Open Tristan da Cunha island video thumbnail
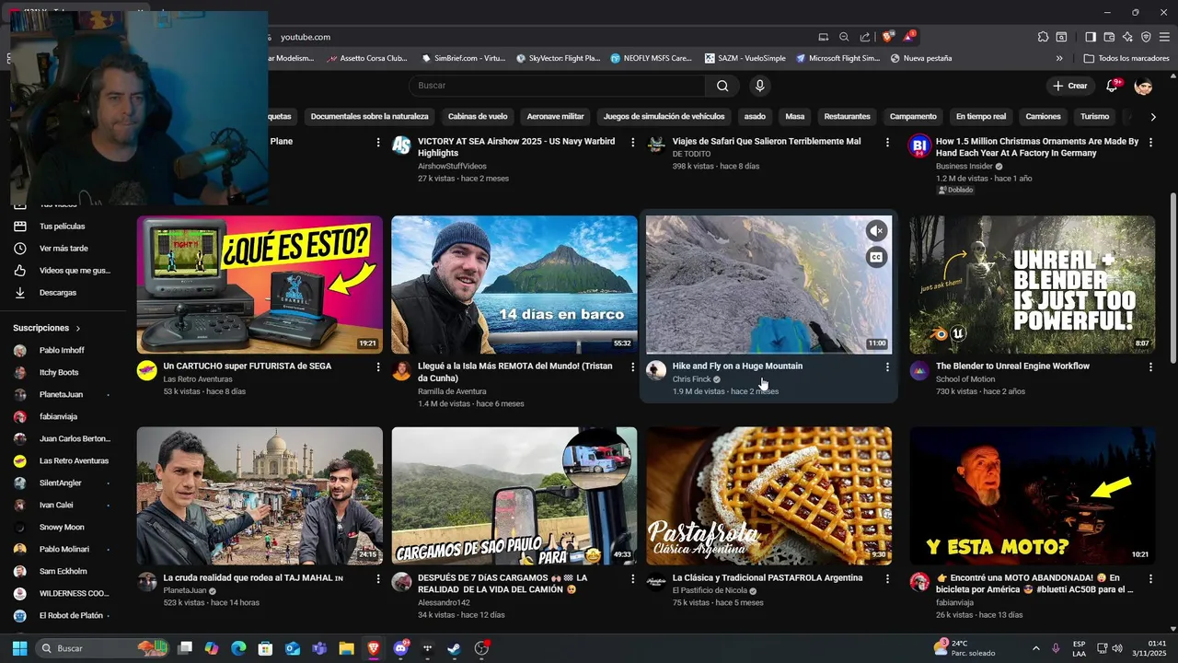This screenshot has width=1178, height=663. 514,285
